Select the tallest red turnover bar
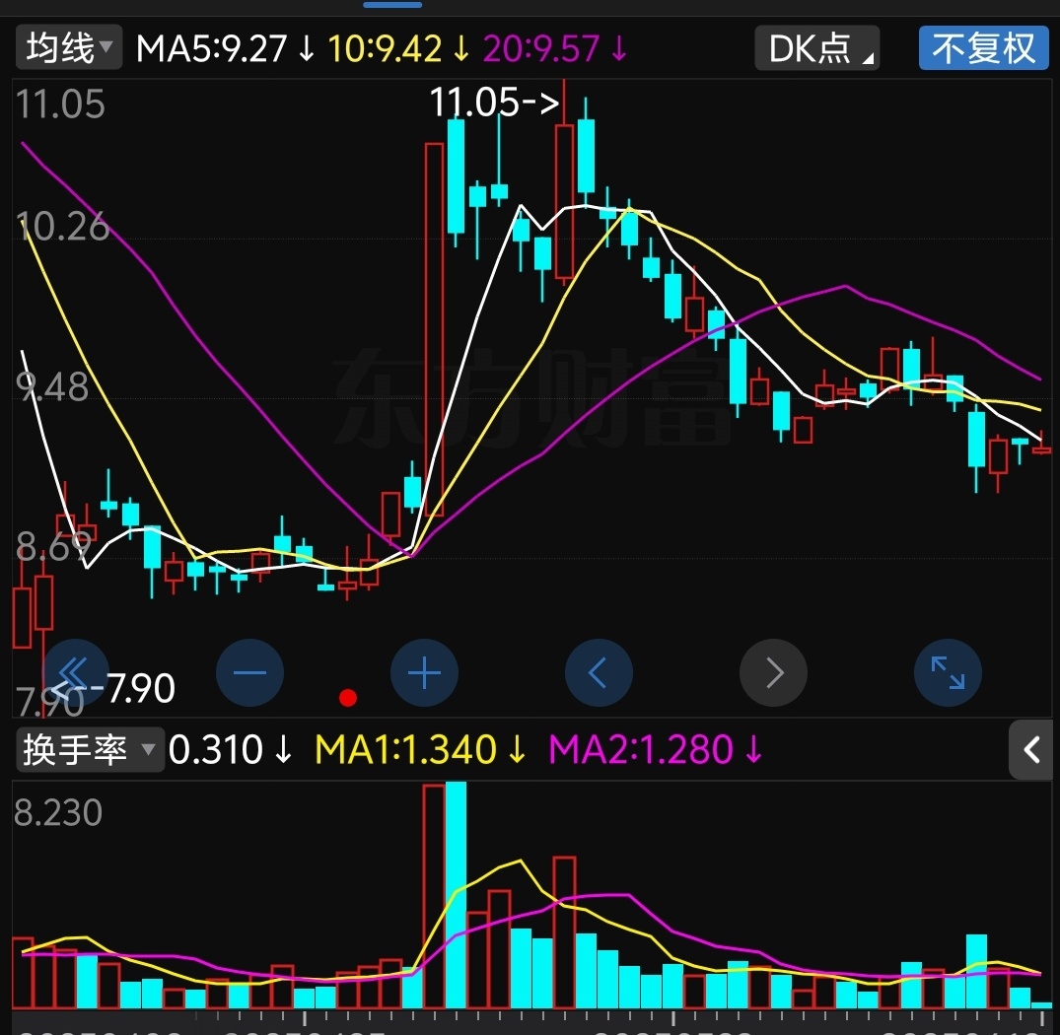1060x1035 pixels. pos(434,896)
